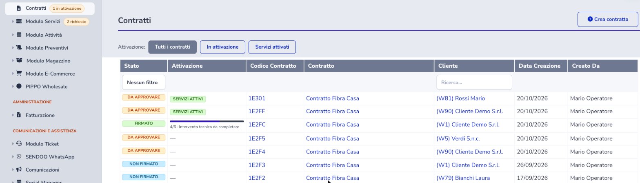Click the Cliente Ricerca search field
Image resolution: width=640 pixels, height=183 pixels.
(474, 83)
